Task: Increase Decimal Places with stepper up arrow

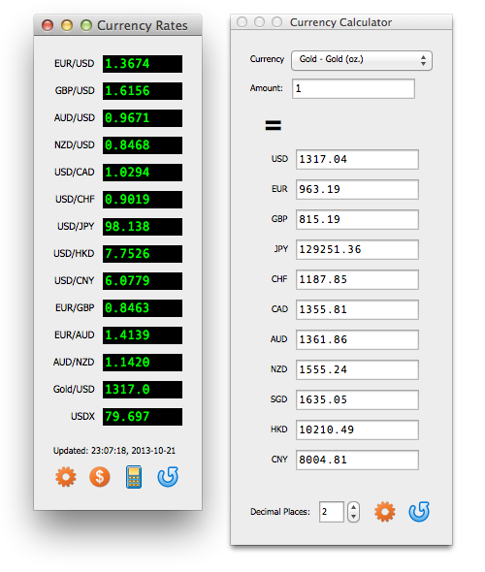Action: click(x=353, y=507)
